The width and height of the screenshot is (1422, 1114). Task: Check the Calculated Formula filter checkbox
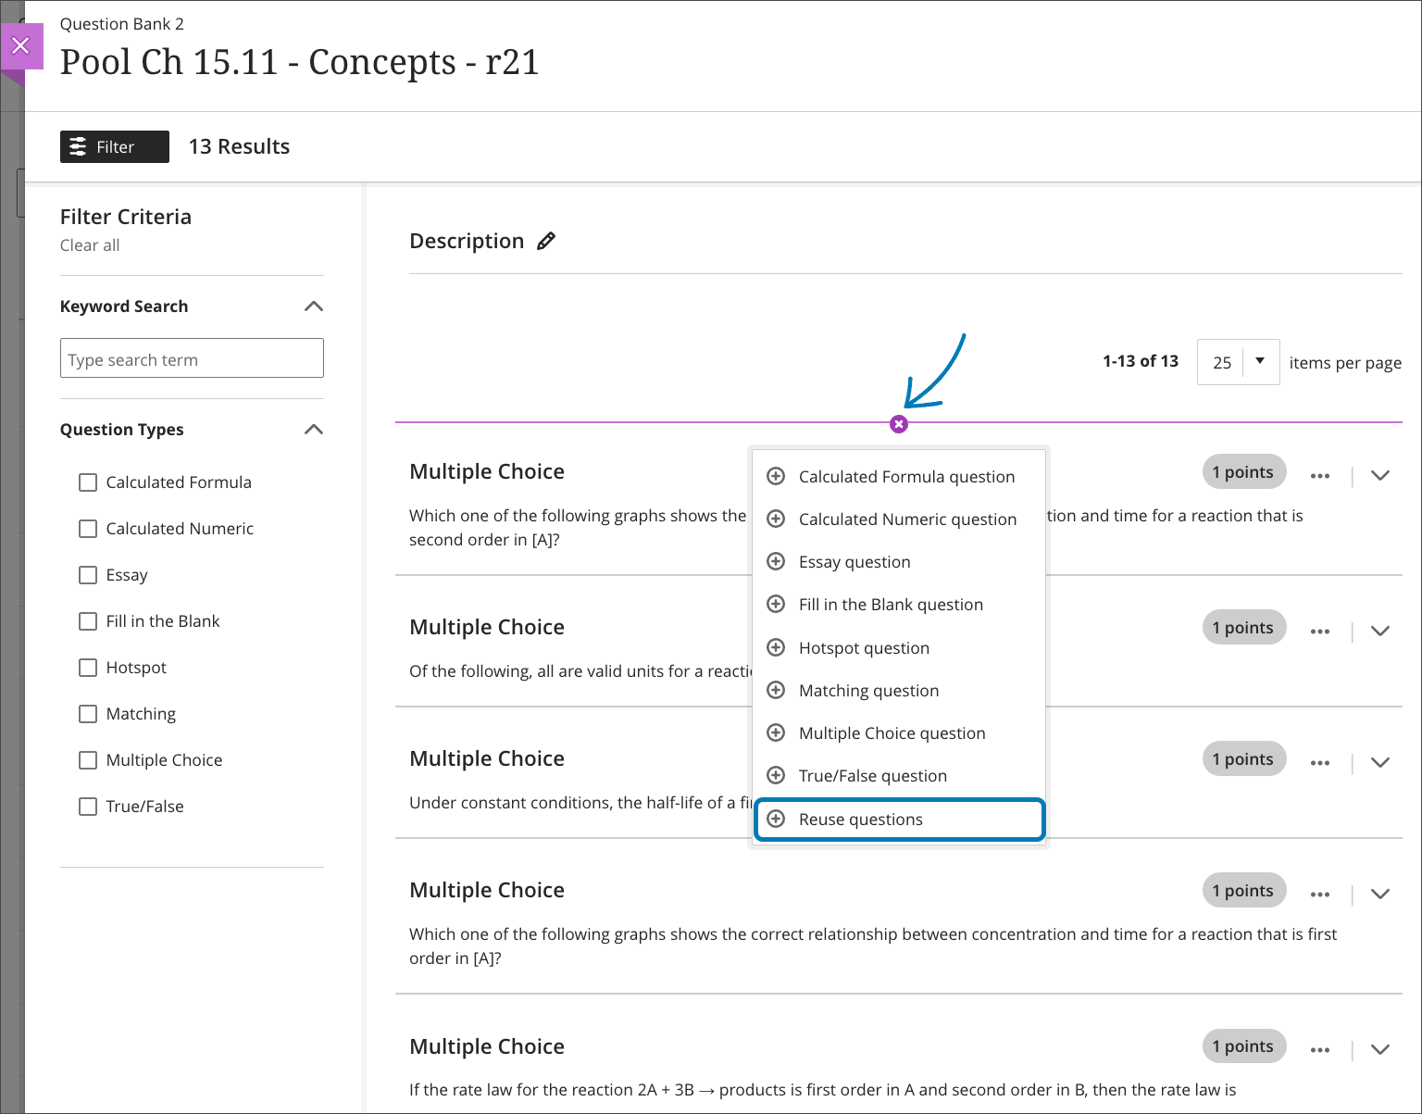click(x=88, y=482)
